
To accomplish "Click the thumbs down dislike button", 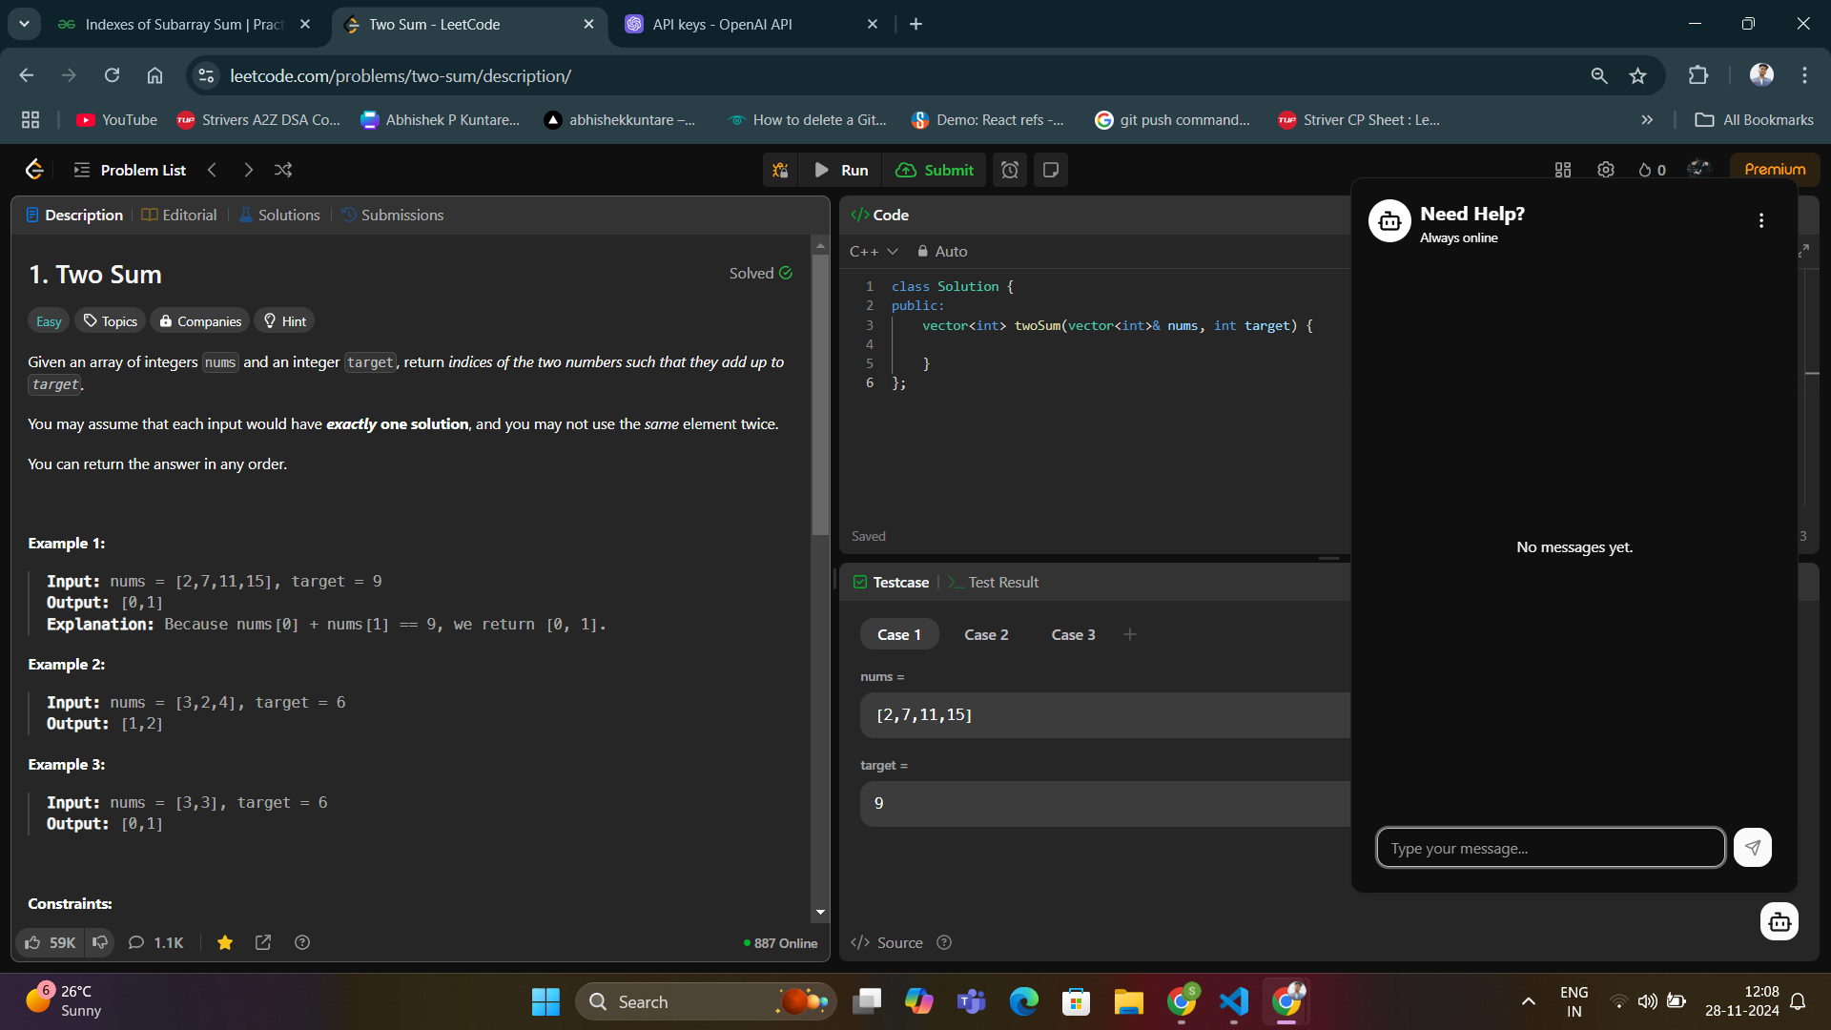I will (x=100, y=942).
